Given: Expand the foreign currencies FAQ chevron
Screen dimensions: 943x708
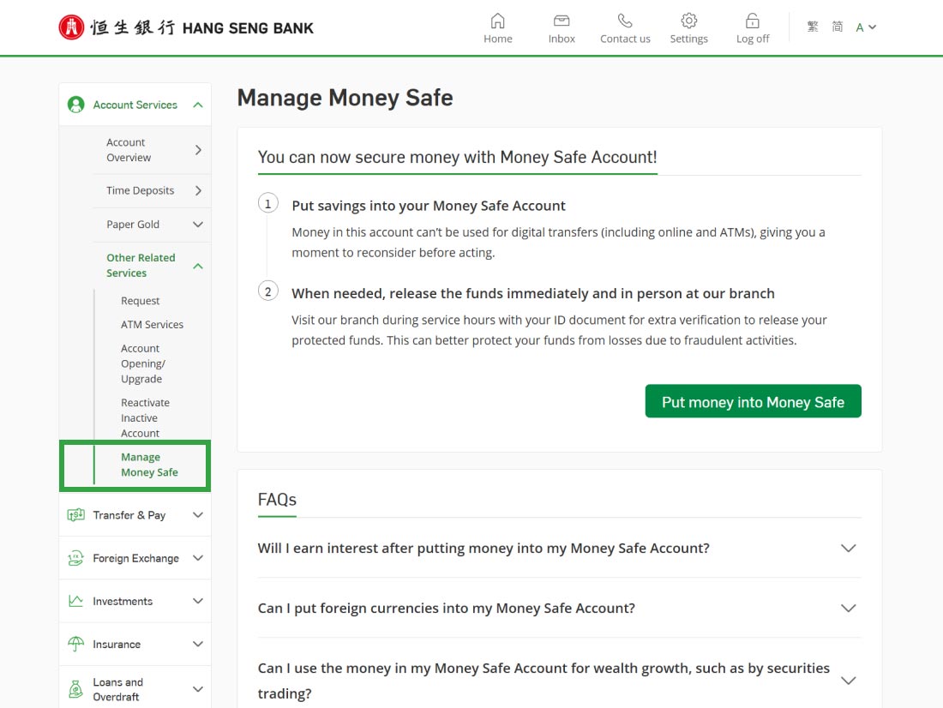Looking at the screenshot, I should tap(848, 609).
